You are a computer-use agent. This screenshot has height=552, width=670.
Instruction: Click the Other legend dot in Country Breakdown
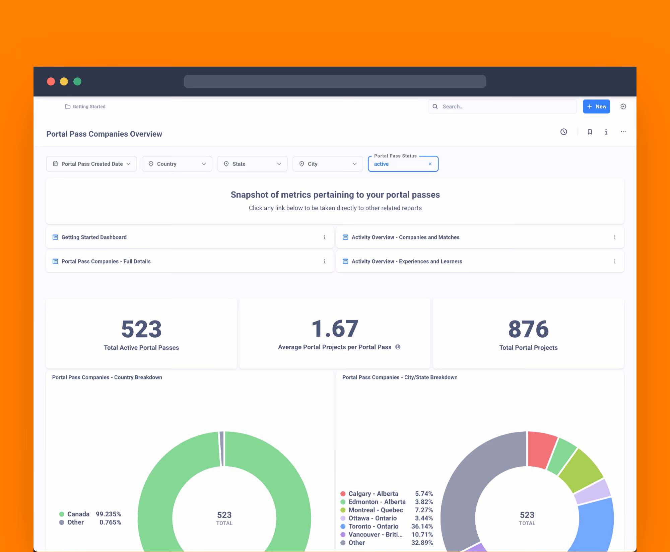(62, 522)
